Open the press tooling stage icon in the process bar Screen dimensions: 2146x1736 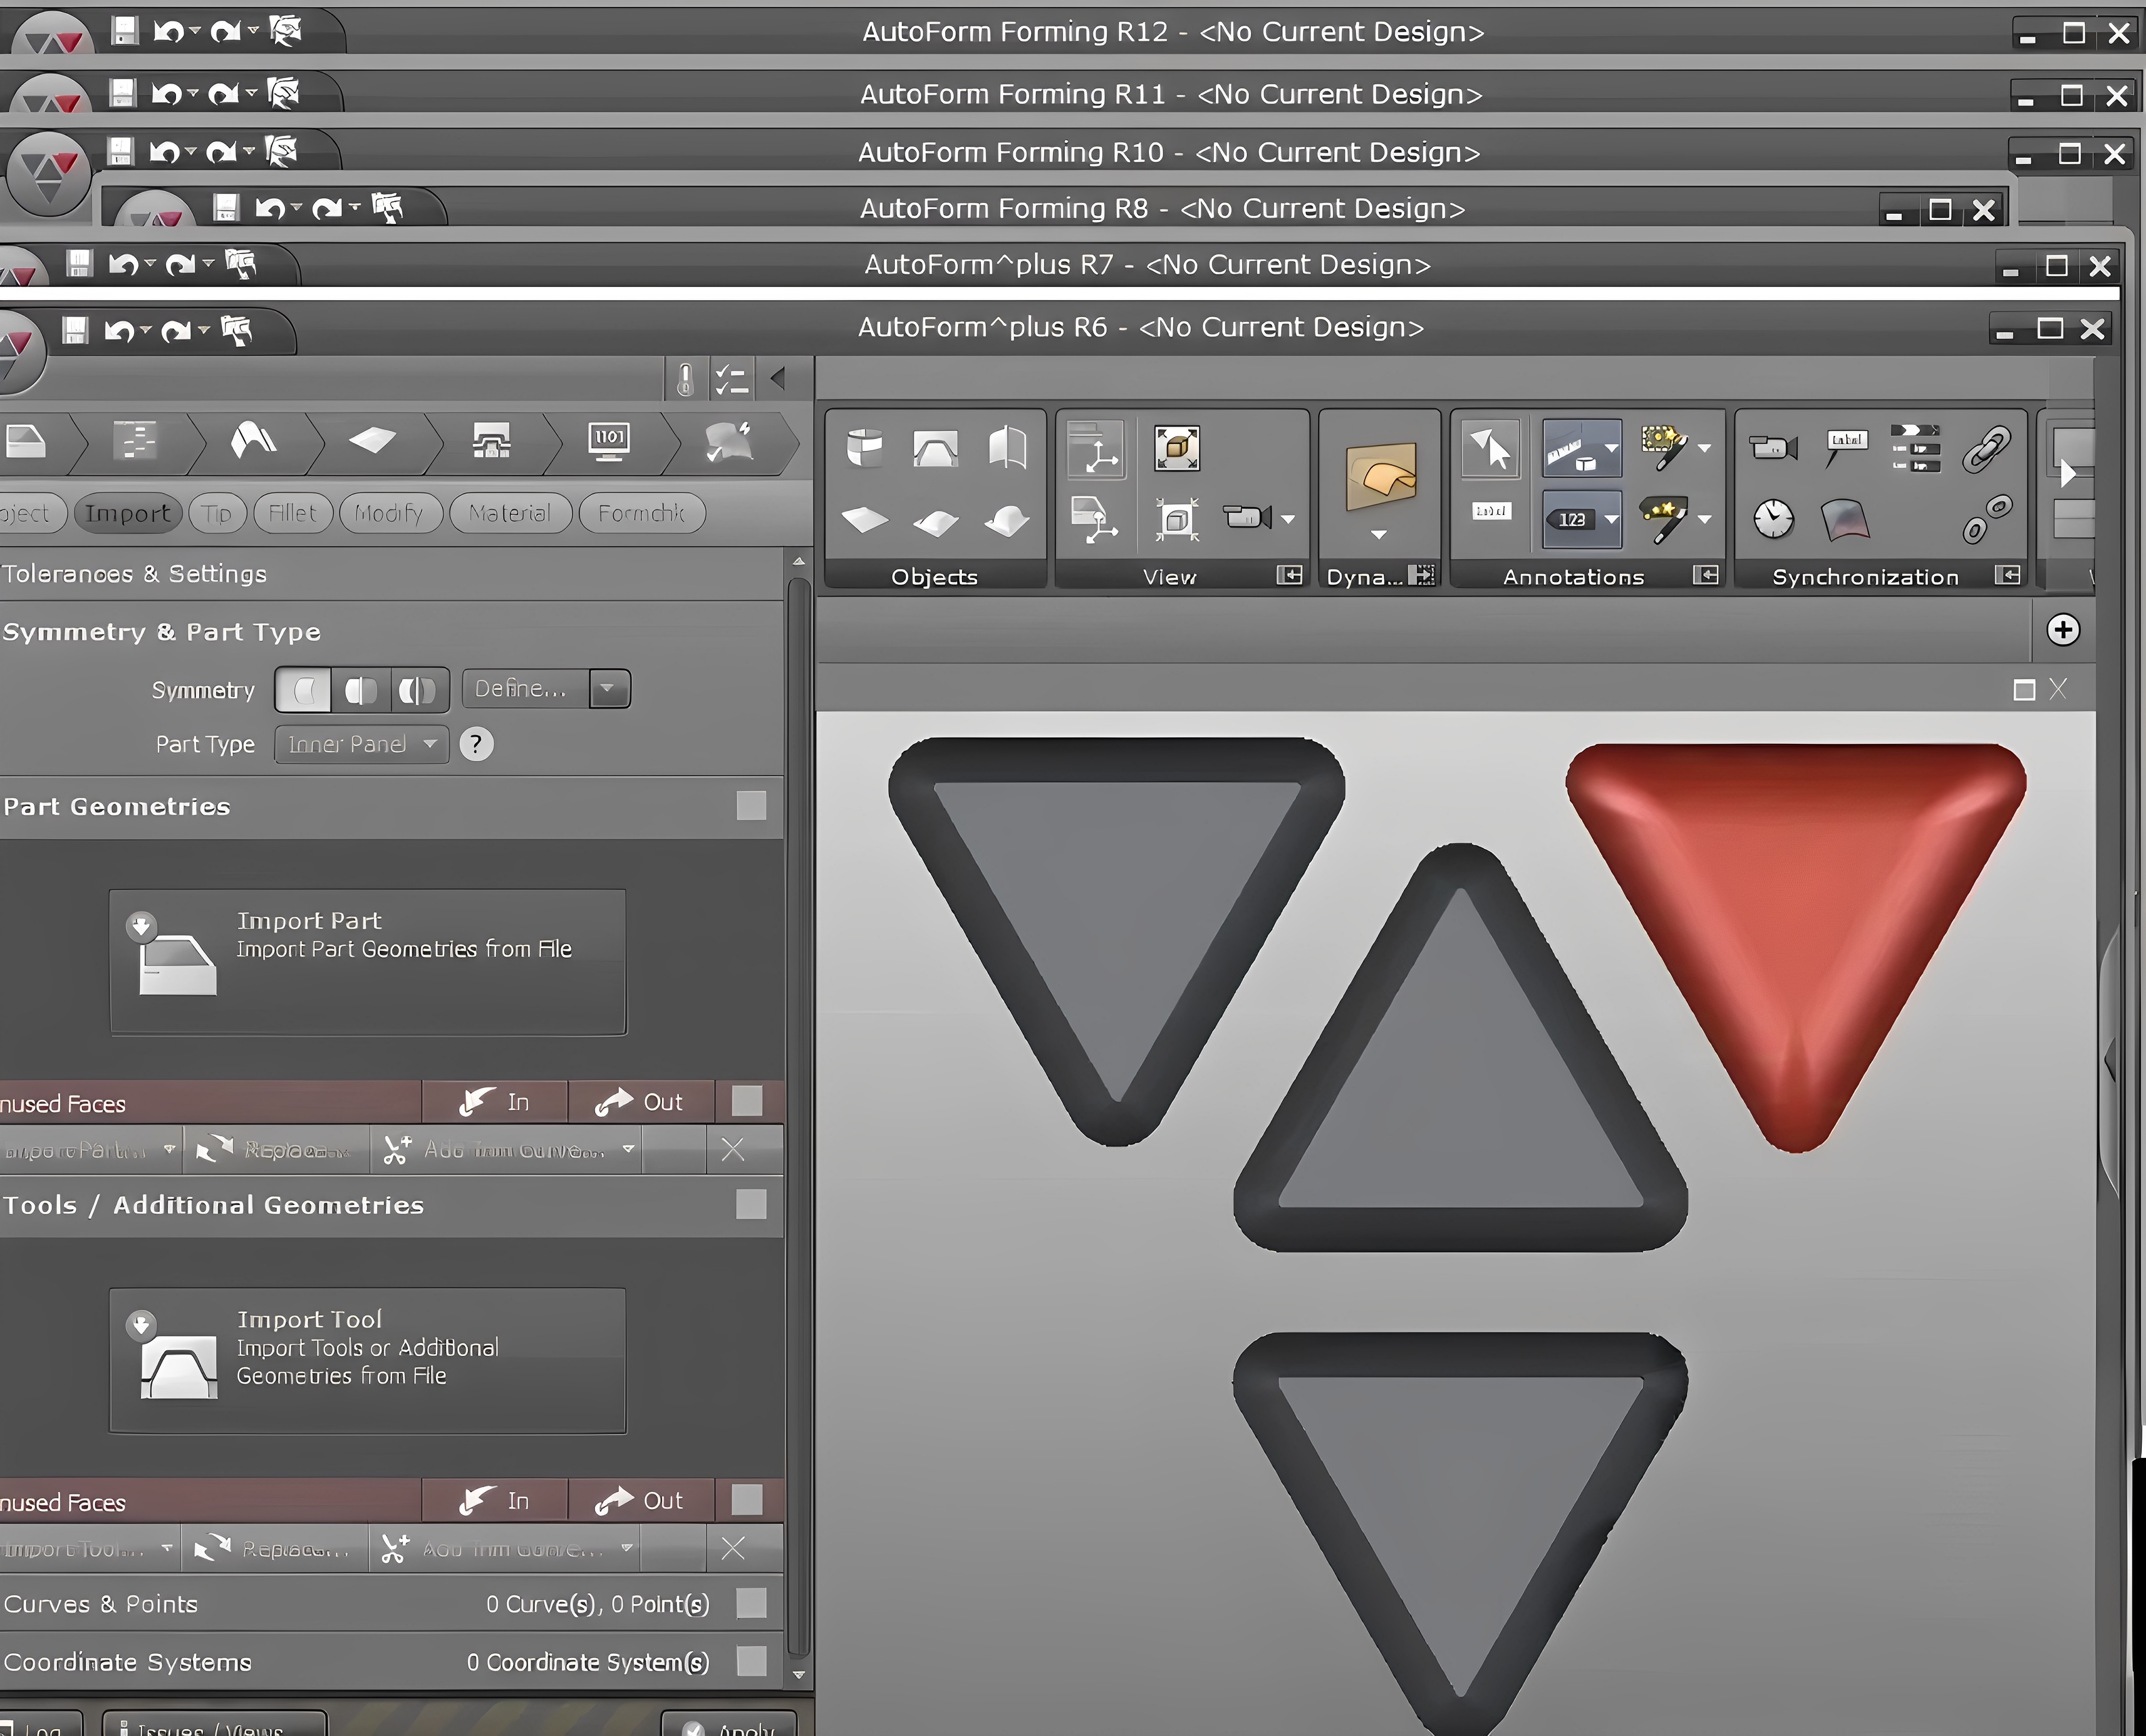click(x=491, y=440)
